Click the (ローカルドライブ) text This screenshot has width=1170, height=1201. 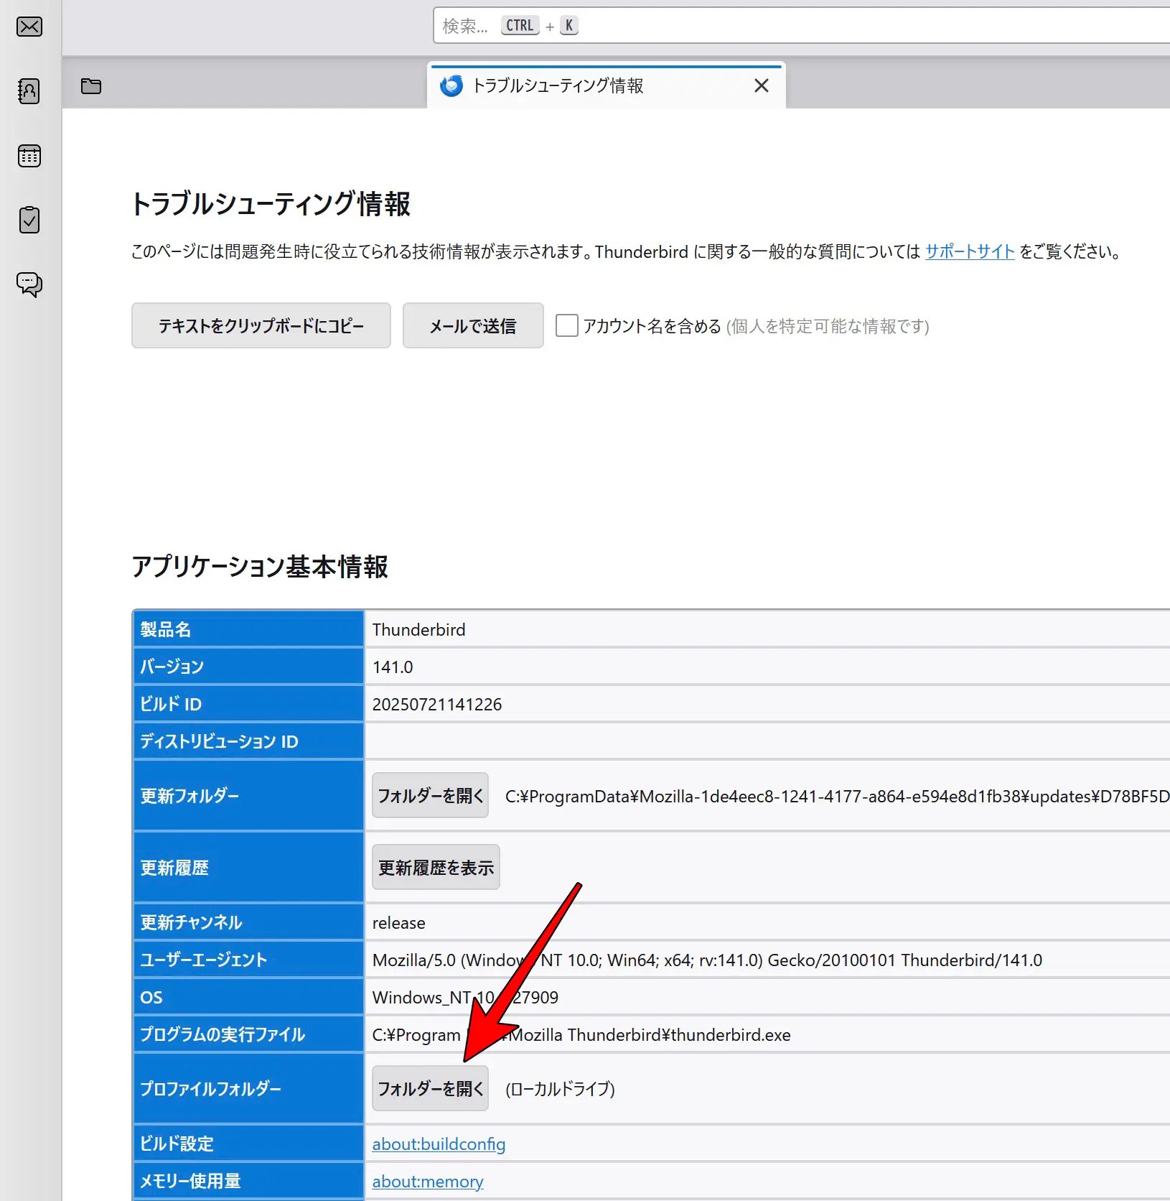561,1089
